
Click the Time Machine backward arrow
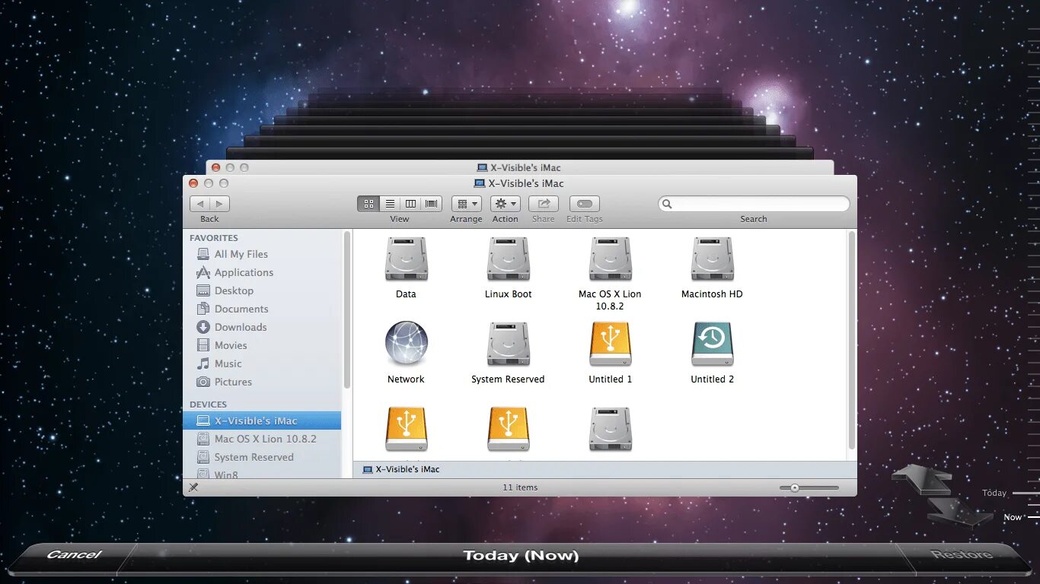point(922,479)
